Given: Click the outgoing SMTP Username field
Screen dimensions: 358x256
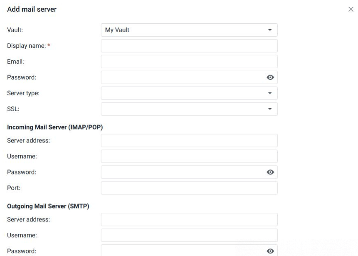Looking at the screenshot, I should [x=189, y=235].
